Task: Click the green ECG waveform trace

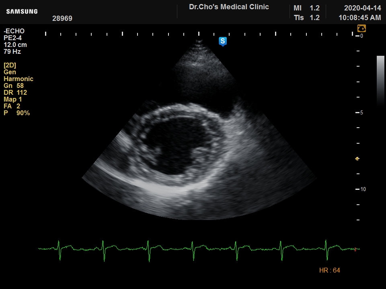Action: 193,248
